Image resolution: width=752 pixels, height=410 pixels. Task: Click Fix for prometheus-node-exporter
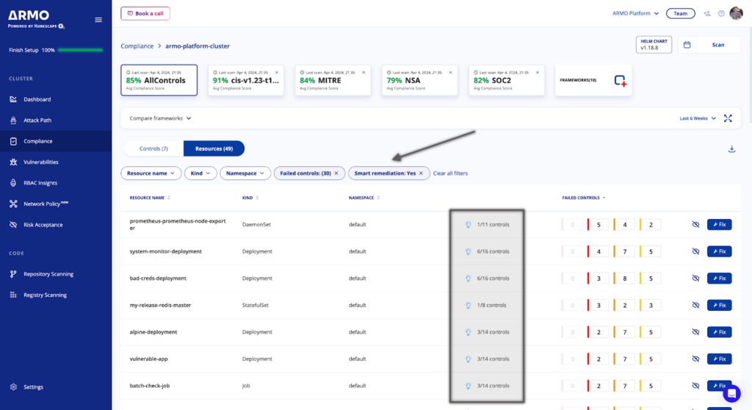click(720, 224)
